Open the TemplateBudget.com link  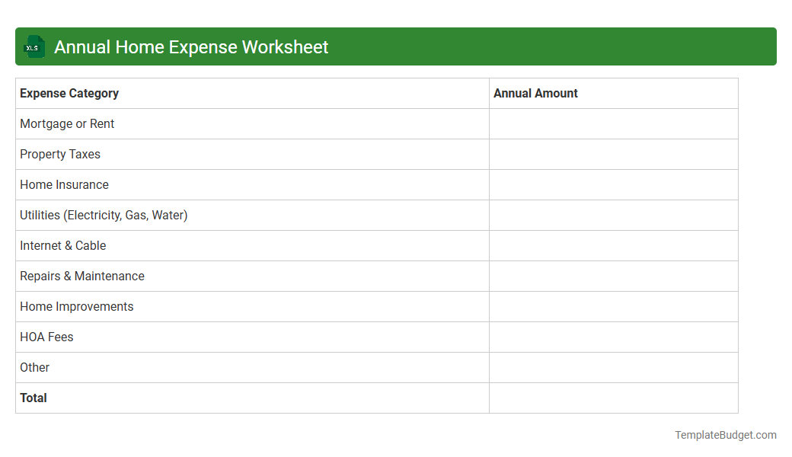(725, 434)
